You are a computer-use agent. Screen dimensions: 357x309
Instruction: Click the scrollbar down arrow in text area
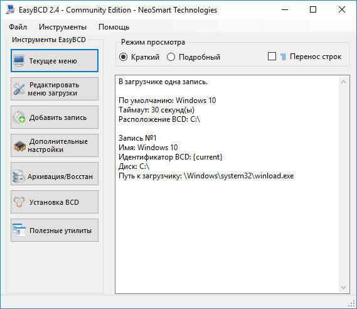344,288
